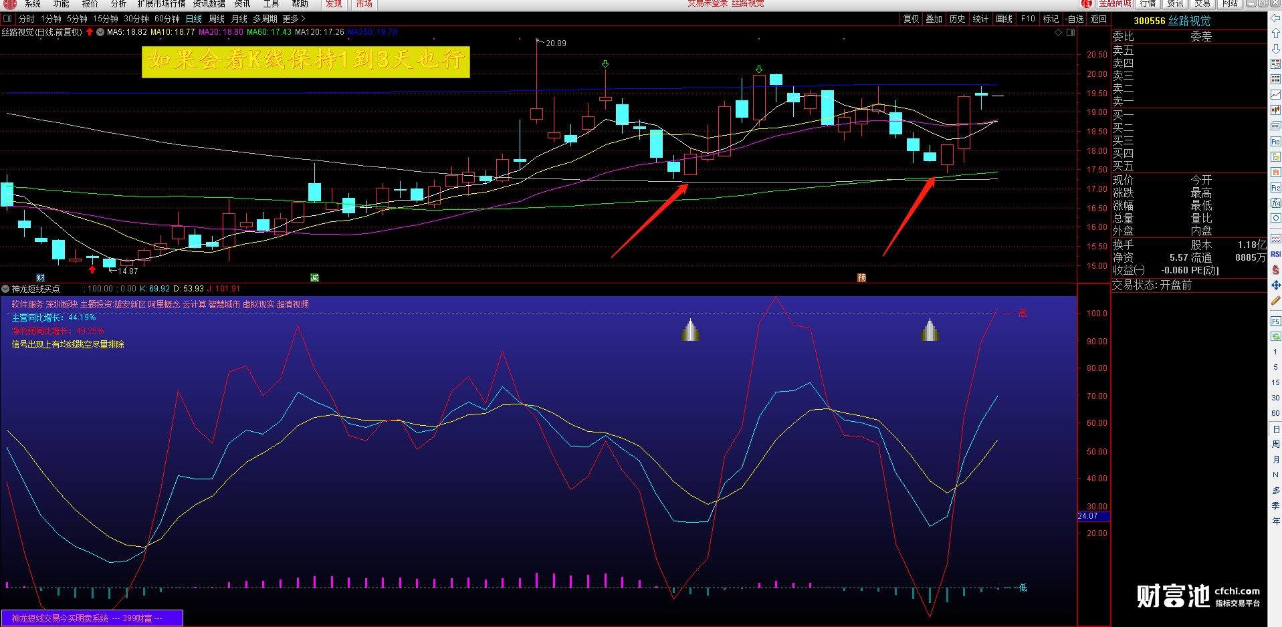Switch to the 分时 chart tab
The image size is (1282, 627).
pyautogui.click(x=26, y=19)
